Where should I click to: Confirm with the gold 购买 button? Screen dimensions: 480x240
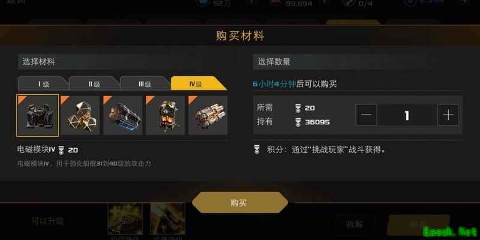tap(239, 203)
